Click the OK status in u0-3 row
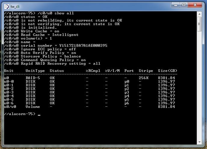The width and height of the screenshot is (207, 149). tap(52, 92)
